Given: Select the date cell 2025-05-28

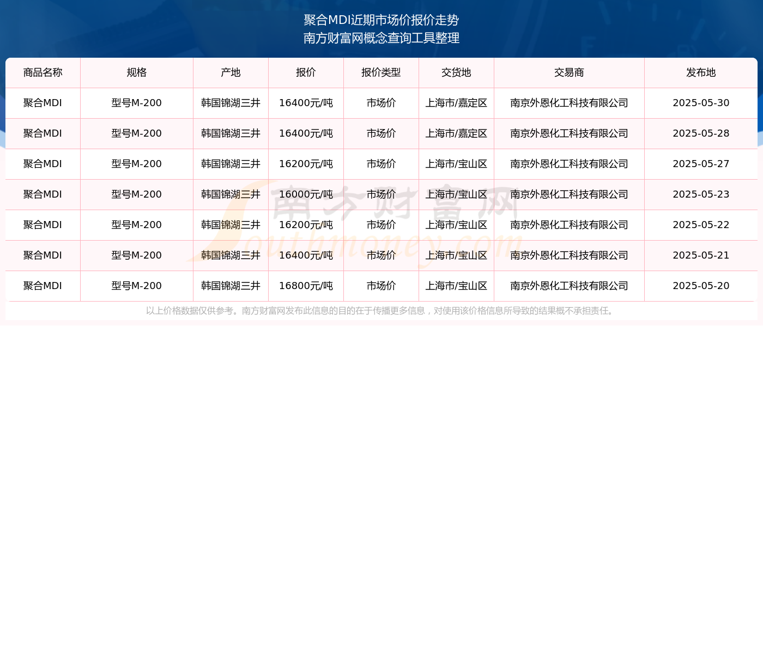Looking at the screenshot, I should [701, 133].
